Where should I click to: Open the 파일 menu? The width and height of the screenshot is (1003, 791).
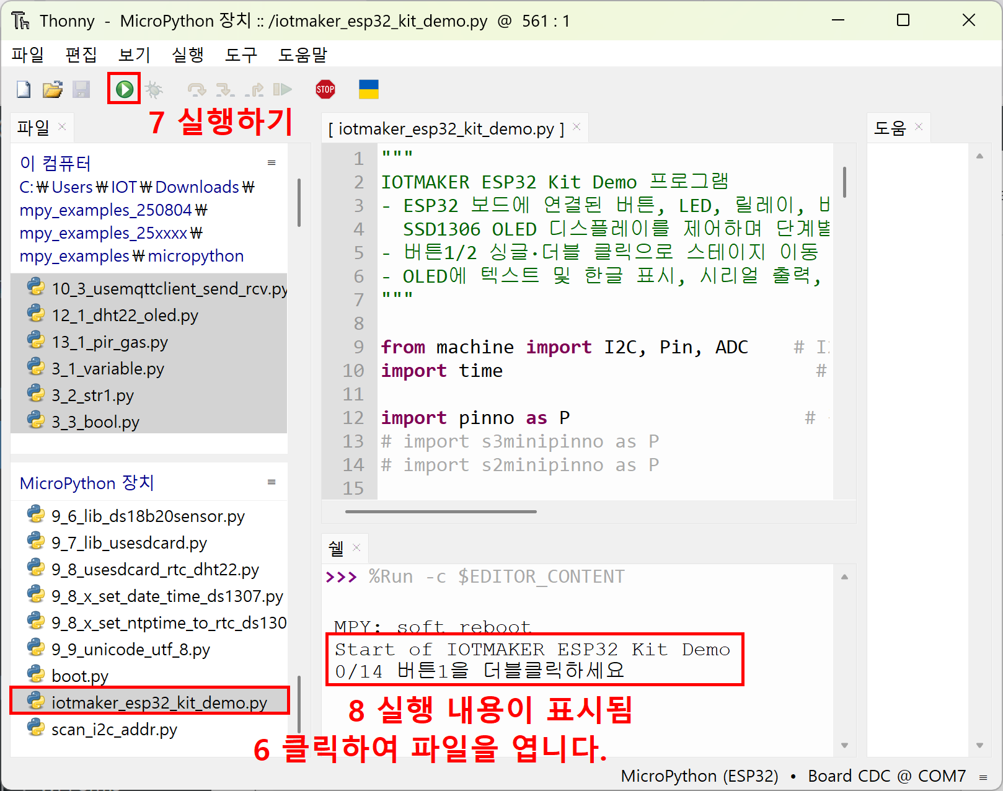click(x=28, y=55)
